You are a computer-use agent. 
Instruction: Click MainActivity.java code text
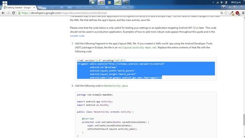coord(116,86)
